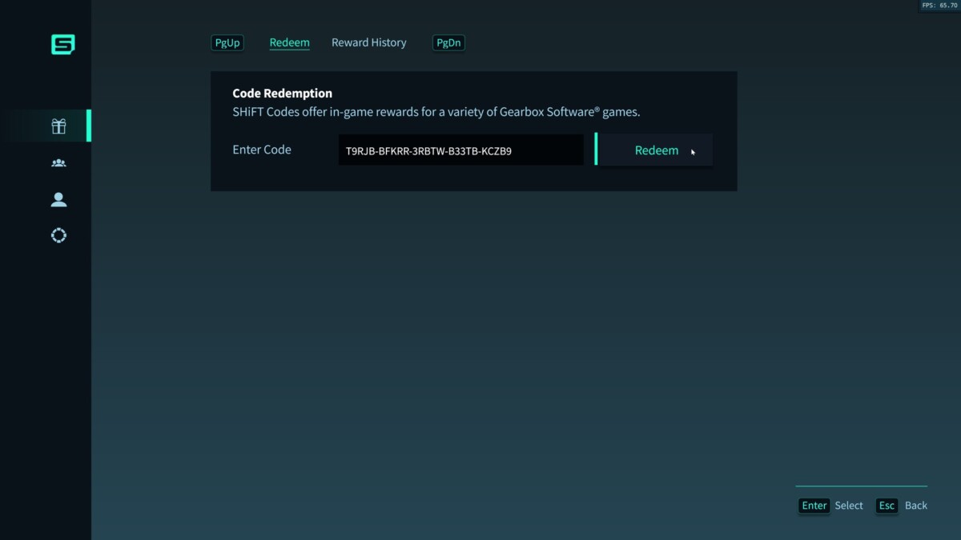Select the gift rewards icon in the sidebar

[58, 126]
